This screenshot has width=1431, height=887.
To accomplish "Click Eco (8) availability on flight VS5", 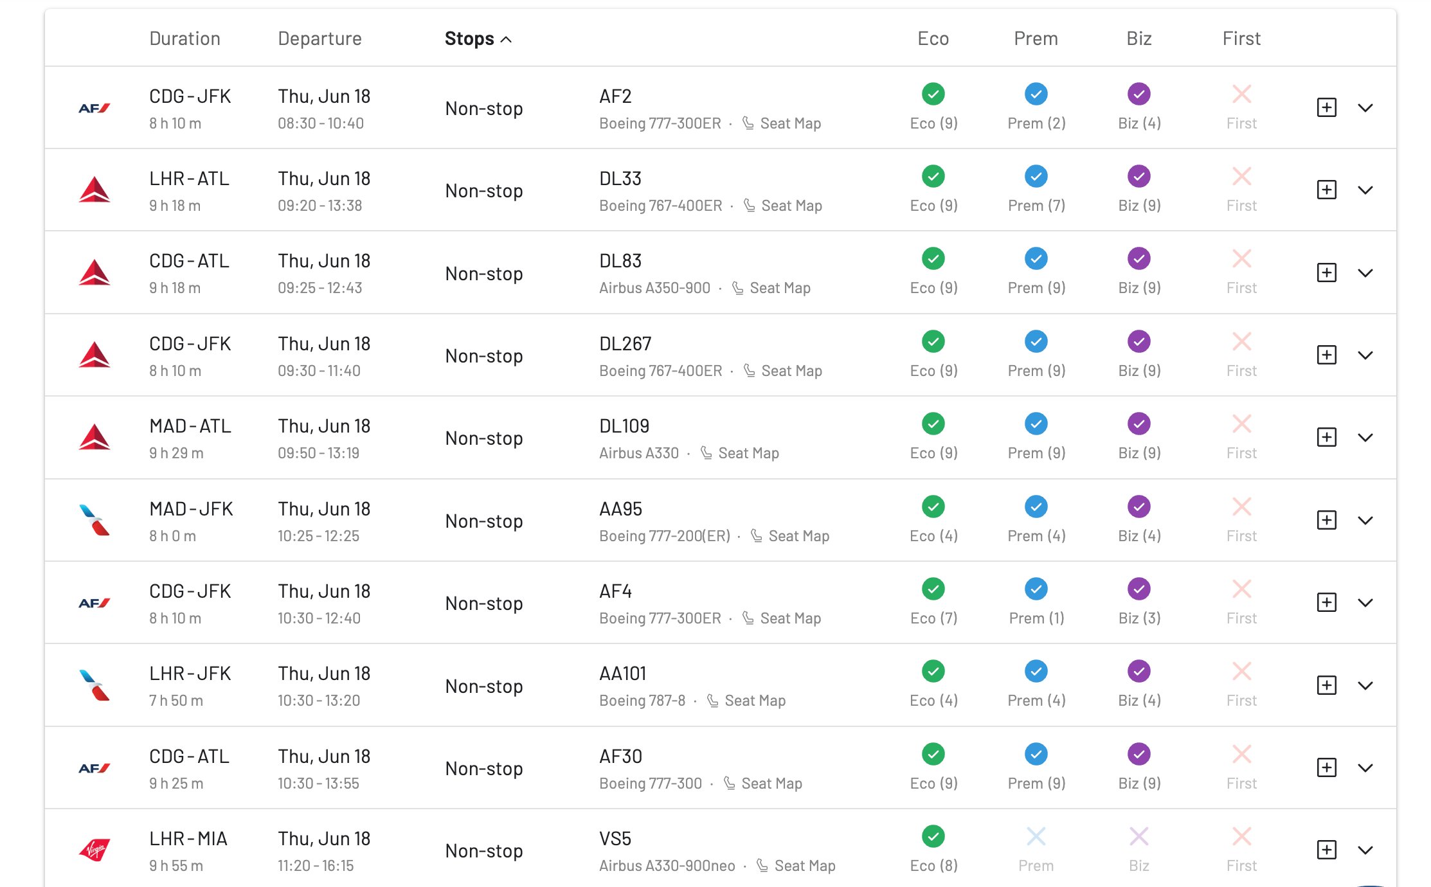I will click(x=932, y=836).
